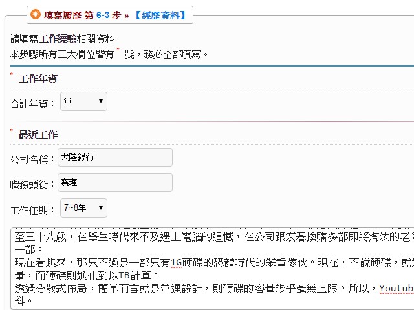Click the misspelled word Youtube in textarea
Image resolution: width=414 pixels, height=310 pixels.
(396, 287)
